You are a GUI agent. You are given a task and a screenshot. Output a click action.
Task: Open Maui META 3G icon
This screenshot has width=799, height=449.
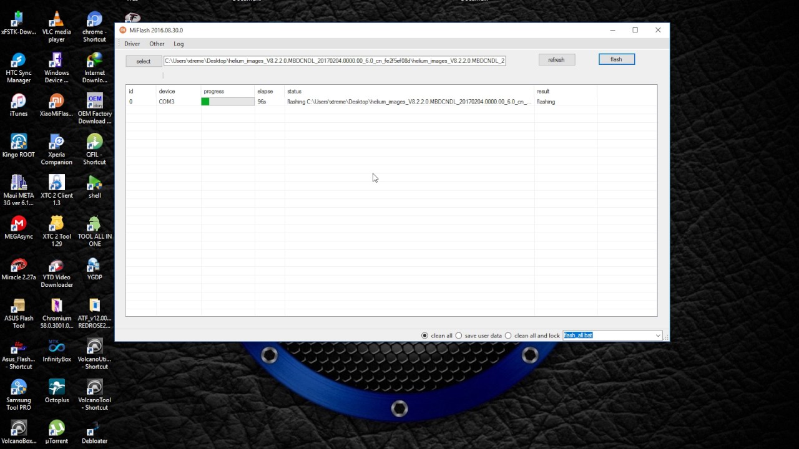coord(19,190)
